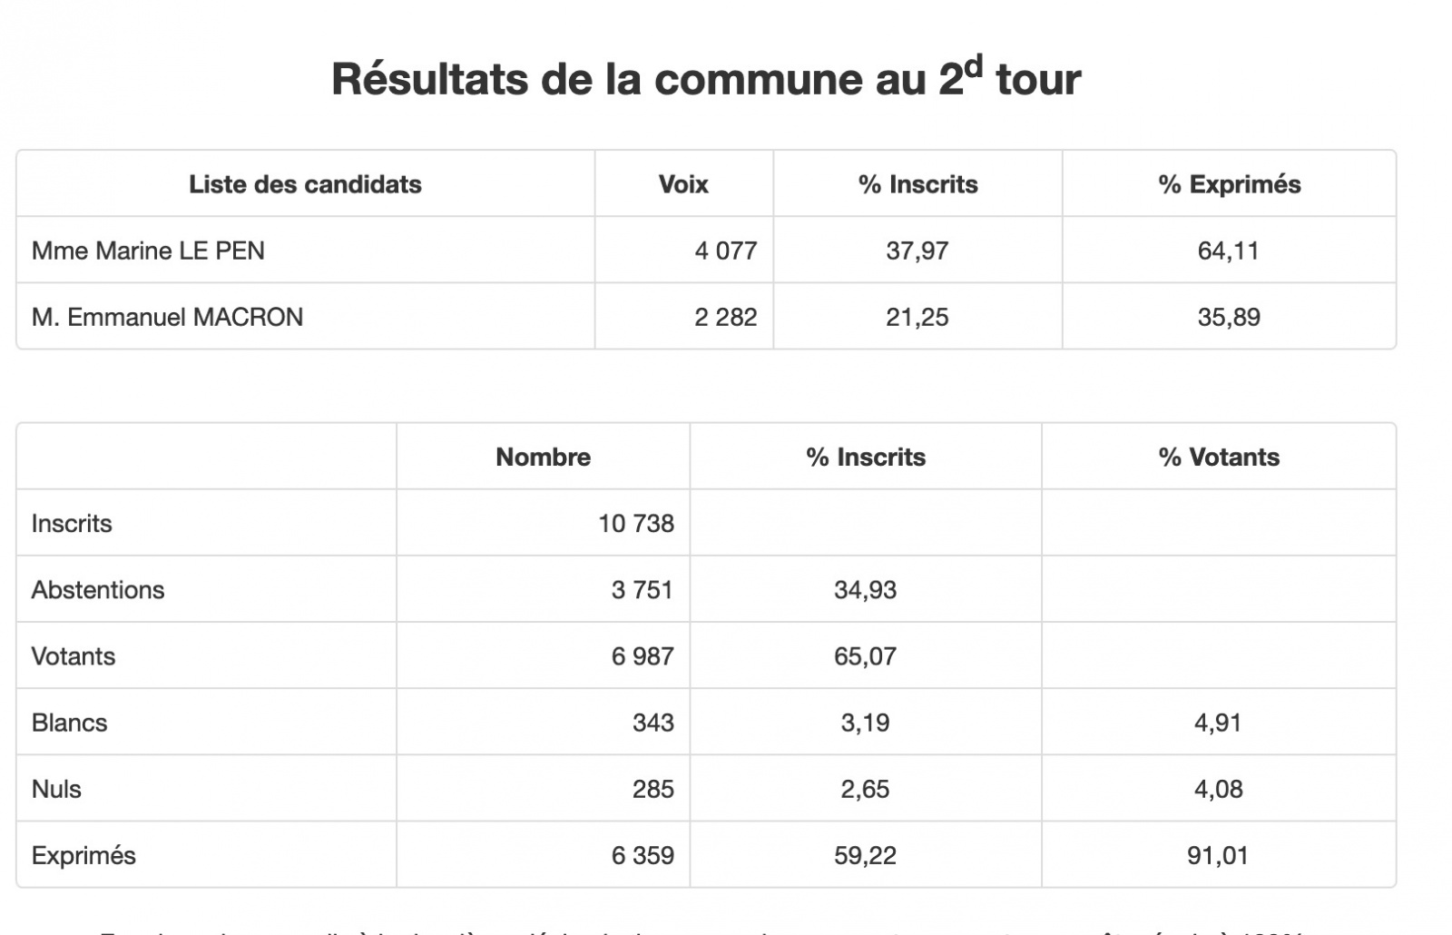Click the "Nuls" row label
The width and height of the screenshot is (1452, 935).
56,789
